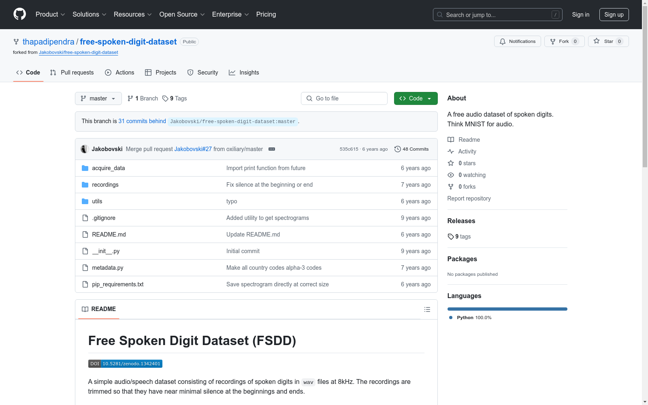Open the Projects tab
The height and width of the screenshot is (405, 648).
point(161,72)
